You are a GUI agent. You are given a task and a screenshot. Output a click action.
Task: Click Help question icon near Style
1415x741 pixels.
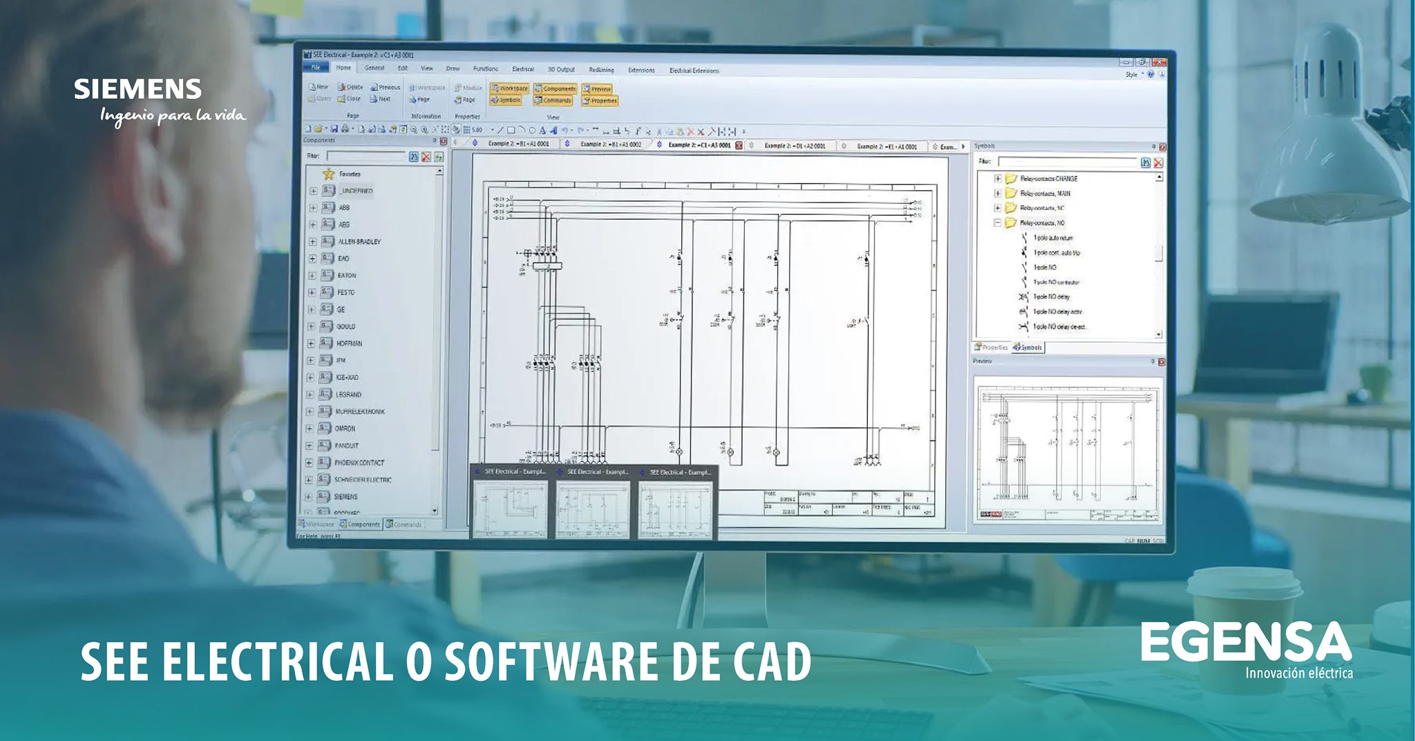point(1151,74)
